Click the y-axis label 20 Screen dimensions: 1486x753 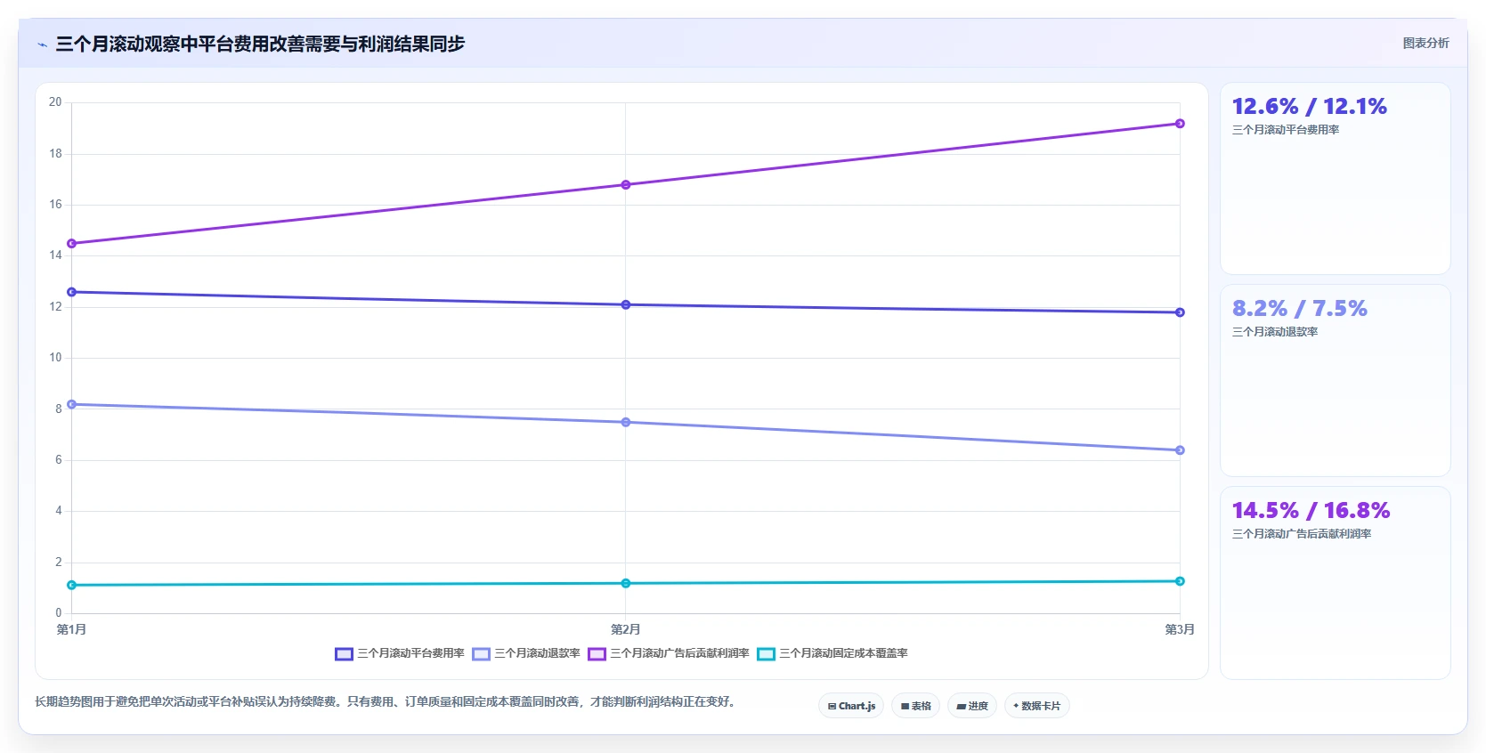pyautogui.click(x=55, y=102)
